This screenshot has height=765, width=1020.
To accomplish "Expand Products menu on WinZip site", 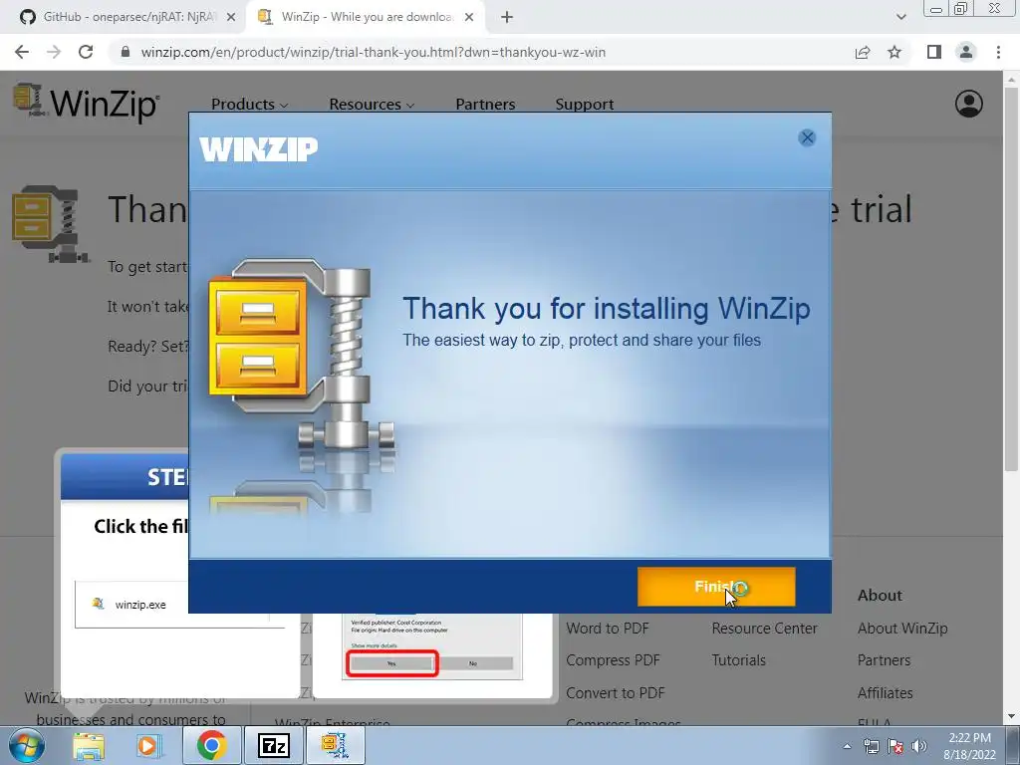I will (250, 104).
